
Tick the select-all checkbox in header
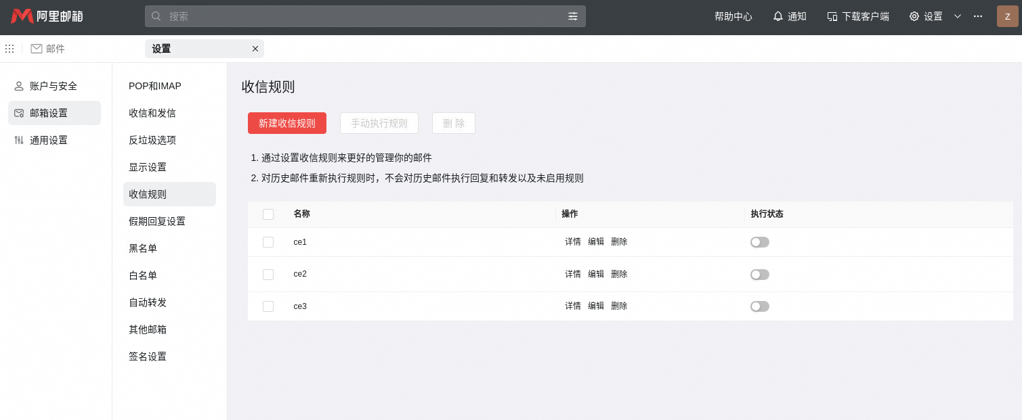[268, 214]
